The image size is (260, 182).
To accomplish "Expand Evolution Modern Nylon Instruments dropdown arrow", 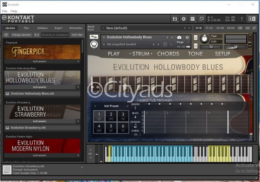I will 78,155.
